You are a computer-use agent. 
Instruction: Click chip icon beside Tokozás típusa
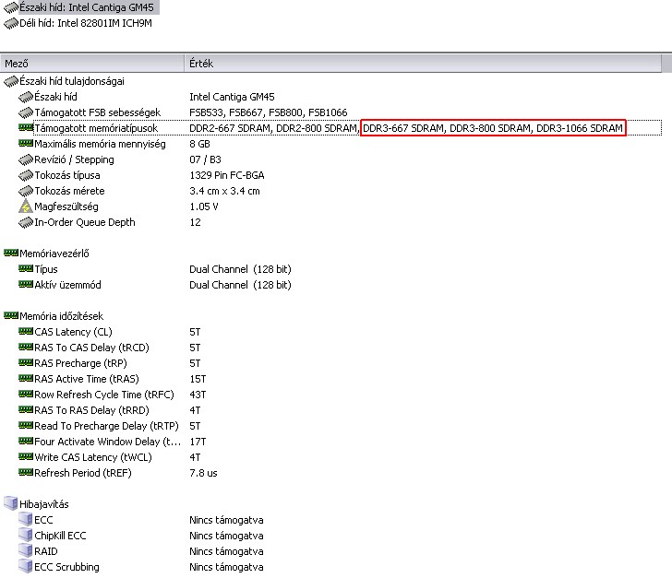coord(26,175)
